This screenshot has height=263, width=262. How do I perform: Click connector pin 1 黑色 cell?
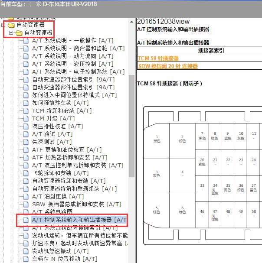click(x=157, y=140)
